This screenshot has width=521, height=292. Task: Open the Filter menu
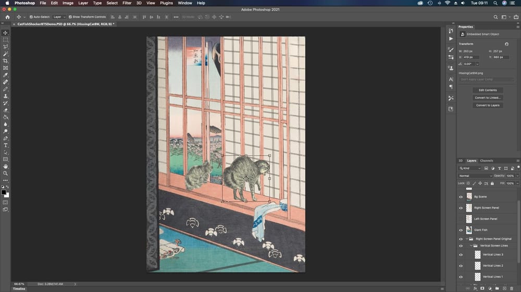click(127, 3)
